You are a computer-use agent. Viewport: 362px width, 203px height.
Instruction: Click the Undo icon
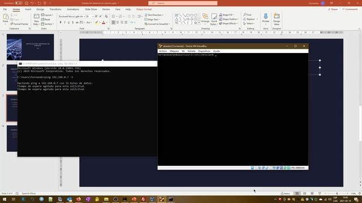point(32,3)
